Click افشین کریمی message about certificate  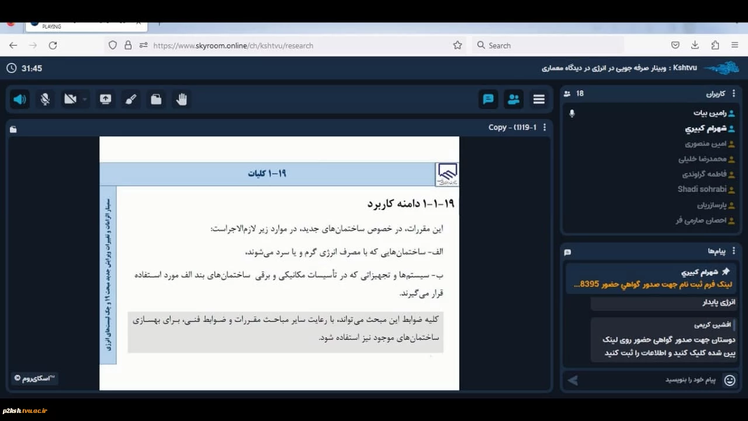pyautogui.click(x=663, y=340)
